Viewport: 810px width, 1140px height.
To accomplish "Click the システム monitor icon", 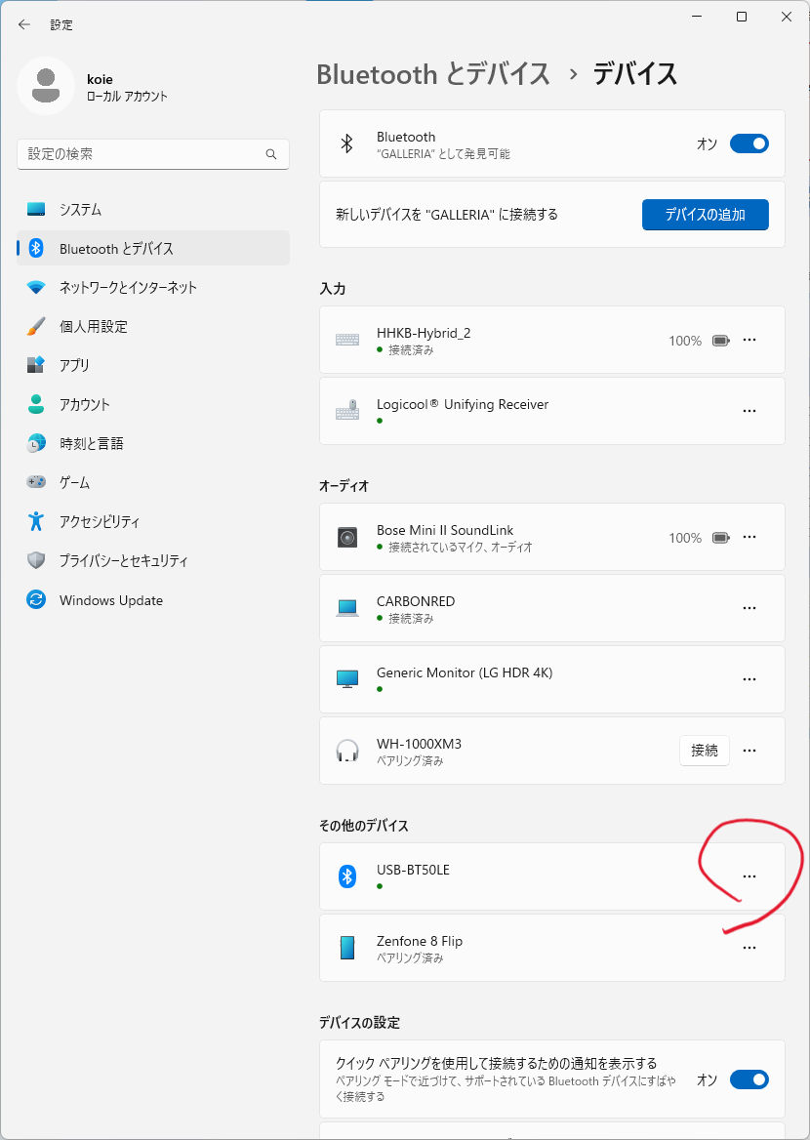I will point(36,210).
